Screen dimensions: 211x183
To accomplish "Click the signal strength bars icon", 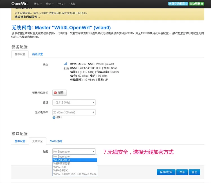I will (66, 64).
